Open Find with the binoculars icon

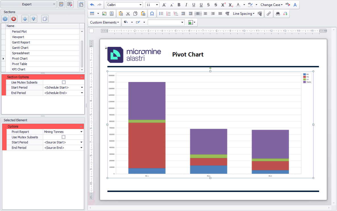click(278, 14)
